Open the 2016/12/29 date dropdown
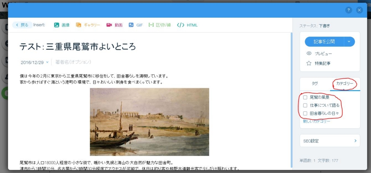371x173 pixels. coord(34,62)
